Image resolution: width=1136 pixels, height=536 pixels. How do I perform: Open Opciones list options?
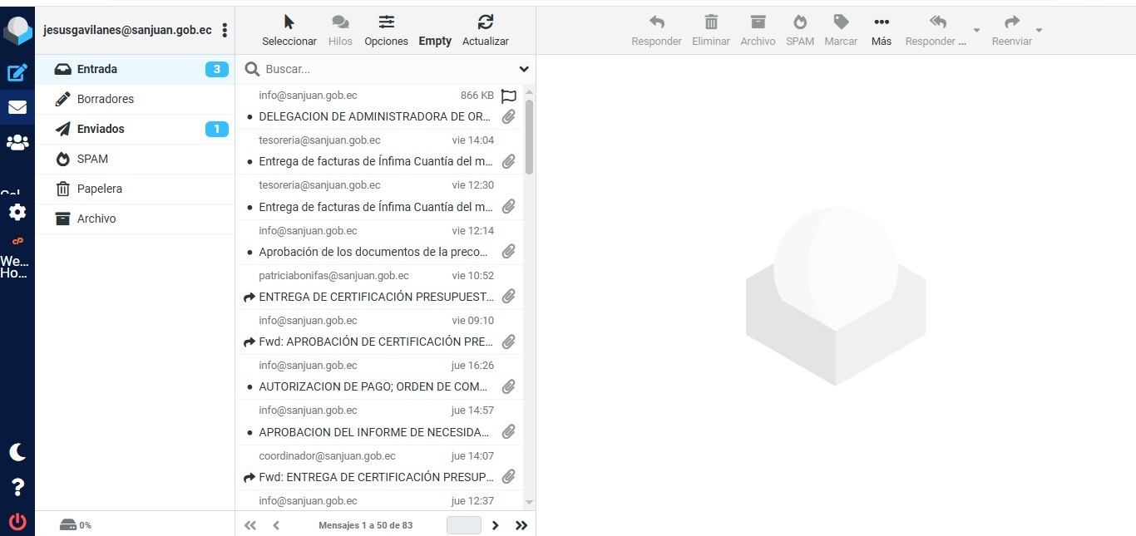(x=386, y=30)
